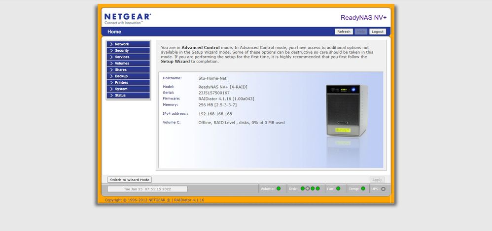Screen dimensions: 492x231
Task: Expand the Printers menu arrow
Action: pyautogui.click(x=111, y=82)
